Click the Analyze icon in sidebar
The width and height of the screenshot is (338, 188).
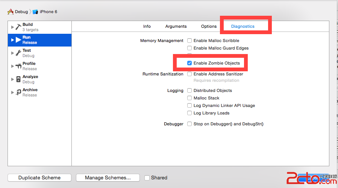coord(18,79)
